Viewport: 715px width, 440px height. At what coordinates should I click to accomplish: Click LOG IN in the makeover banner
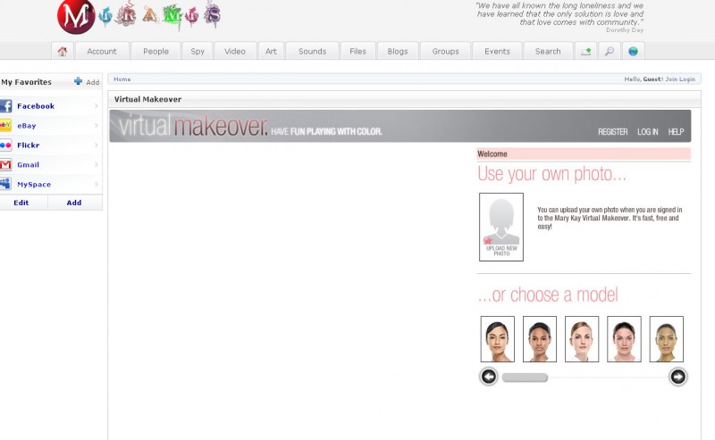tap(647, 131)
